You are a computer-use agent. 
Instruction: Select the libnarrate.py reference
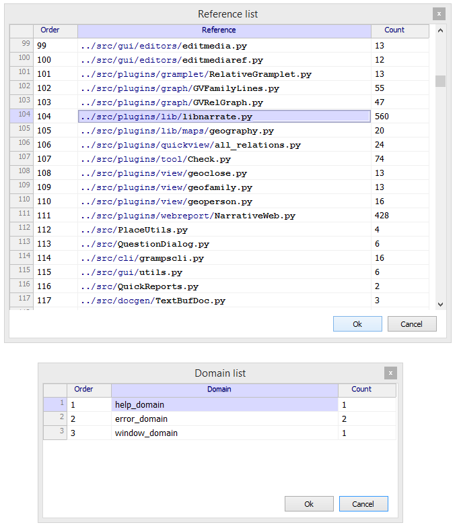(x=224, y=117)
